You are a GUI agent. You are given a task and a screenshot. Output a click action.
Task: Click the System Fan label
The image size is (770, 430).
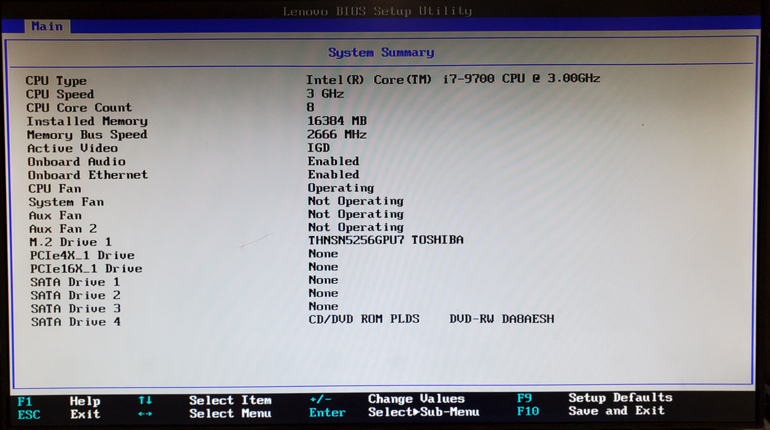(66, 202)
